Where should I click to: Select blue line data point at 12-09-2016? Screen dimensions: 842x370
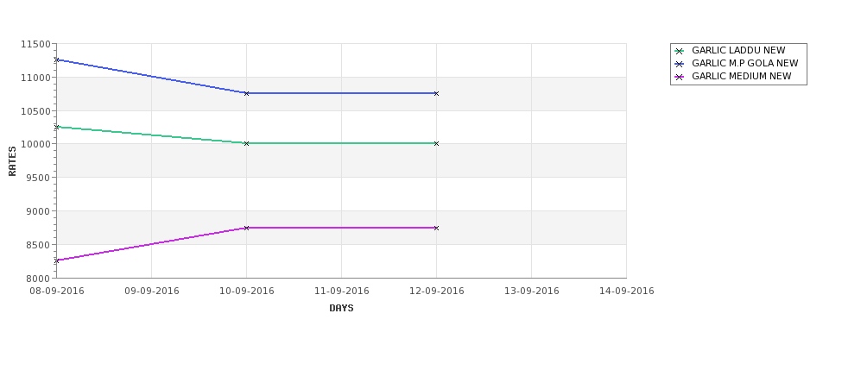[x=436, y=93]
